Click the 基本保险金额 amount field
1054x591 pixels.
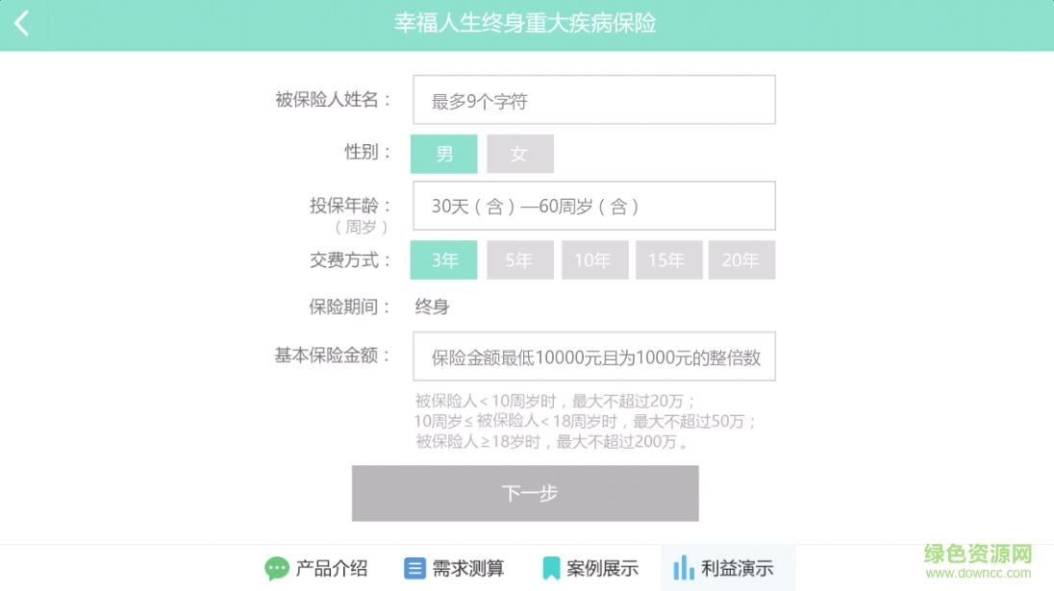point(593,357)
